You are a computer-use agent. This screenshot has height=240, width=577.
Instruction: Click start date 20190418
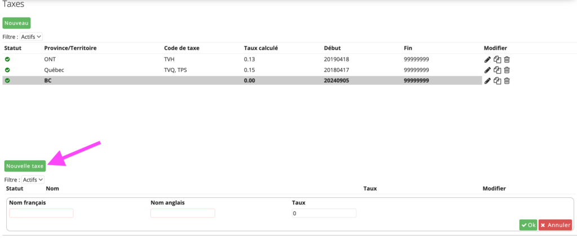pyautogui.click(x=336, y=59)
